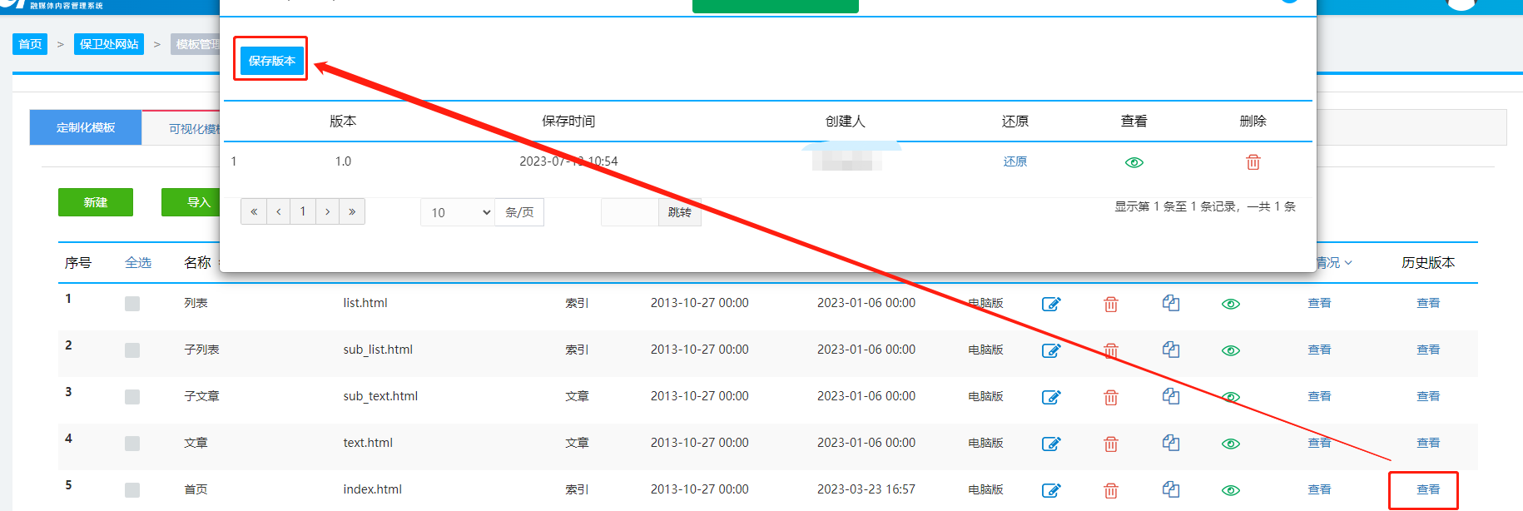Screen dimensions: 1523x511
Task: Delete the text.html template via trash icon
Action: click(x=1111, y=444)
